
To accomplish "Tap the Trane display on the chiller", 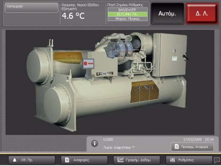I will pyautogui.click(x=88, y=64).
